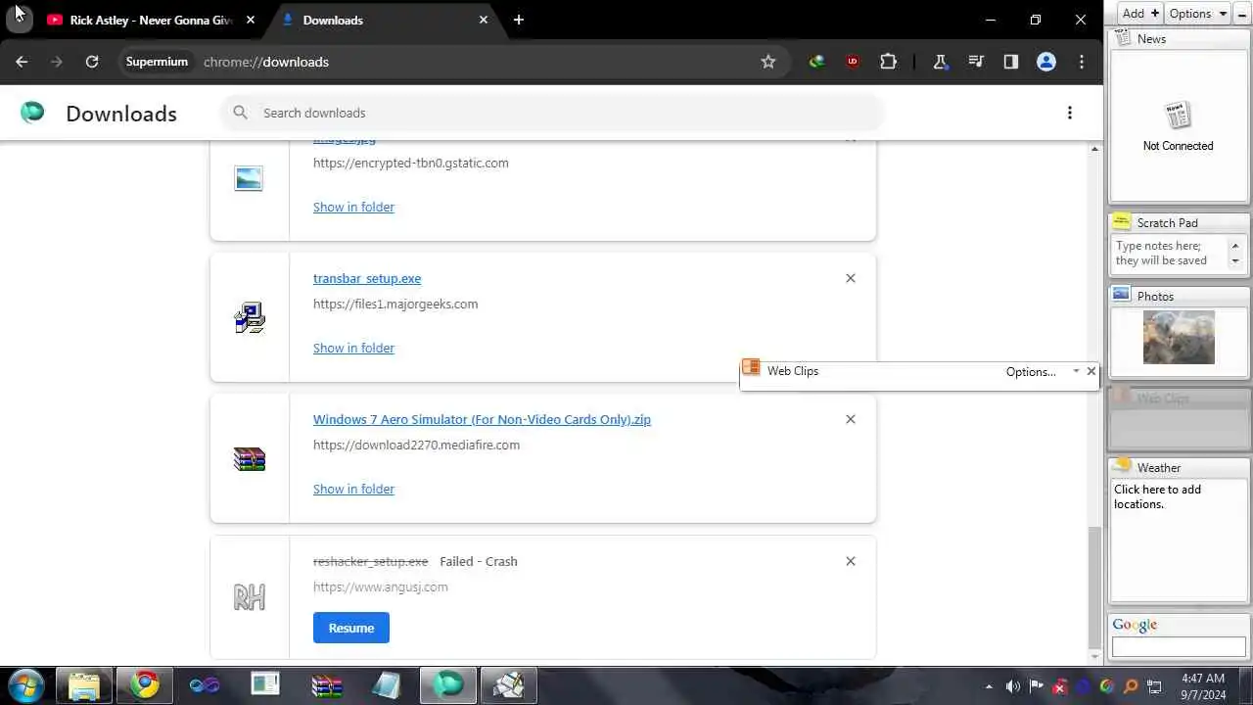Click the WinRAR icon of the Aero Simulator zip
Viewport: 1253px width, 705px height.
click(x=250, y=458)
